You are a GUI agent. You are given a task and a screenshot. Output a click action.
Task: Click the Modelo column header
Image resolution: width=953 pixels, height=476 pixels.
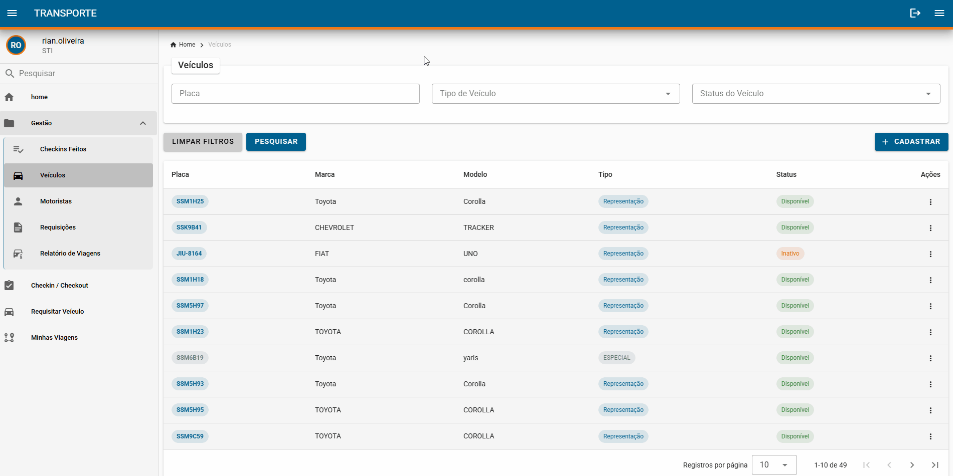pos(475,174)
